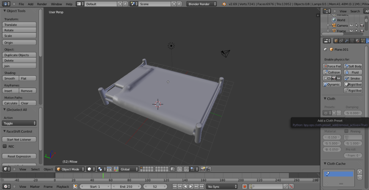Click the Start: 1 frame field

[95, 186]
